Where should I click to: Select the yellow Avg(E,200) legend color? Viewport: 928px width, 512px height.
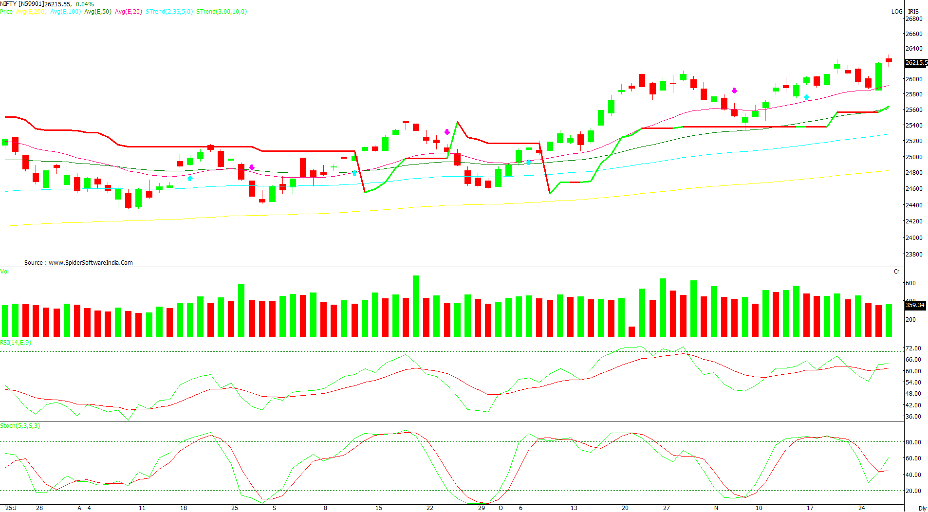32,12
